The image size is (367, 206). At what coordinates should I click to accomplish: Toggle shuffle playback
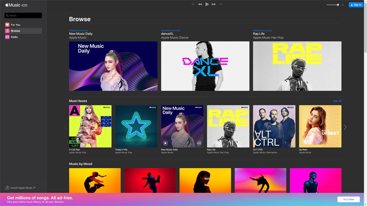(193, 4)
